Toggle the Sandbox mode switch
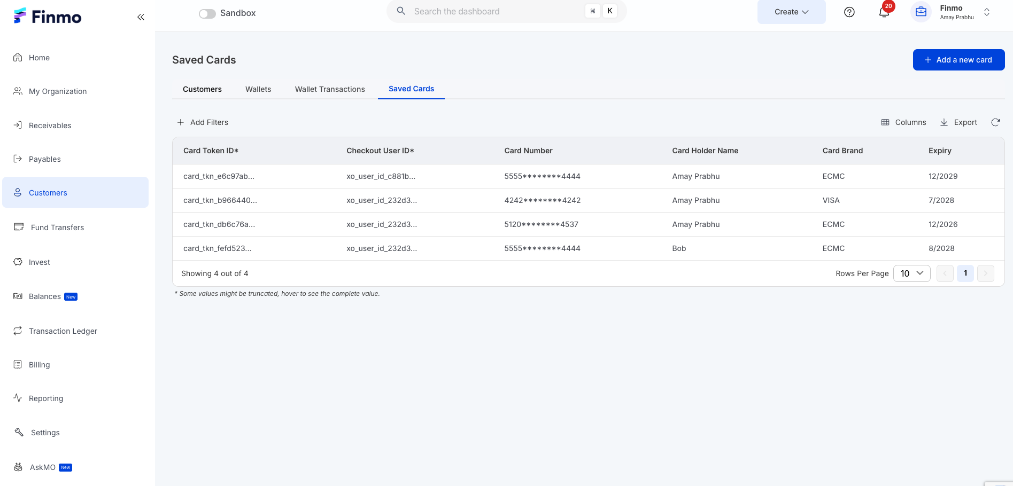This screenshot has width=1013, height=486. (207, 13)
